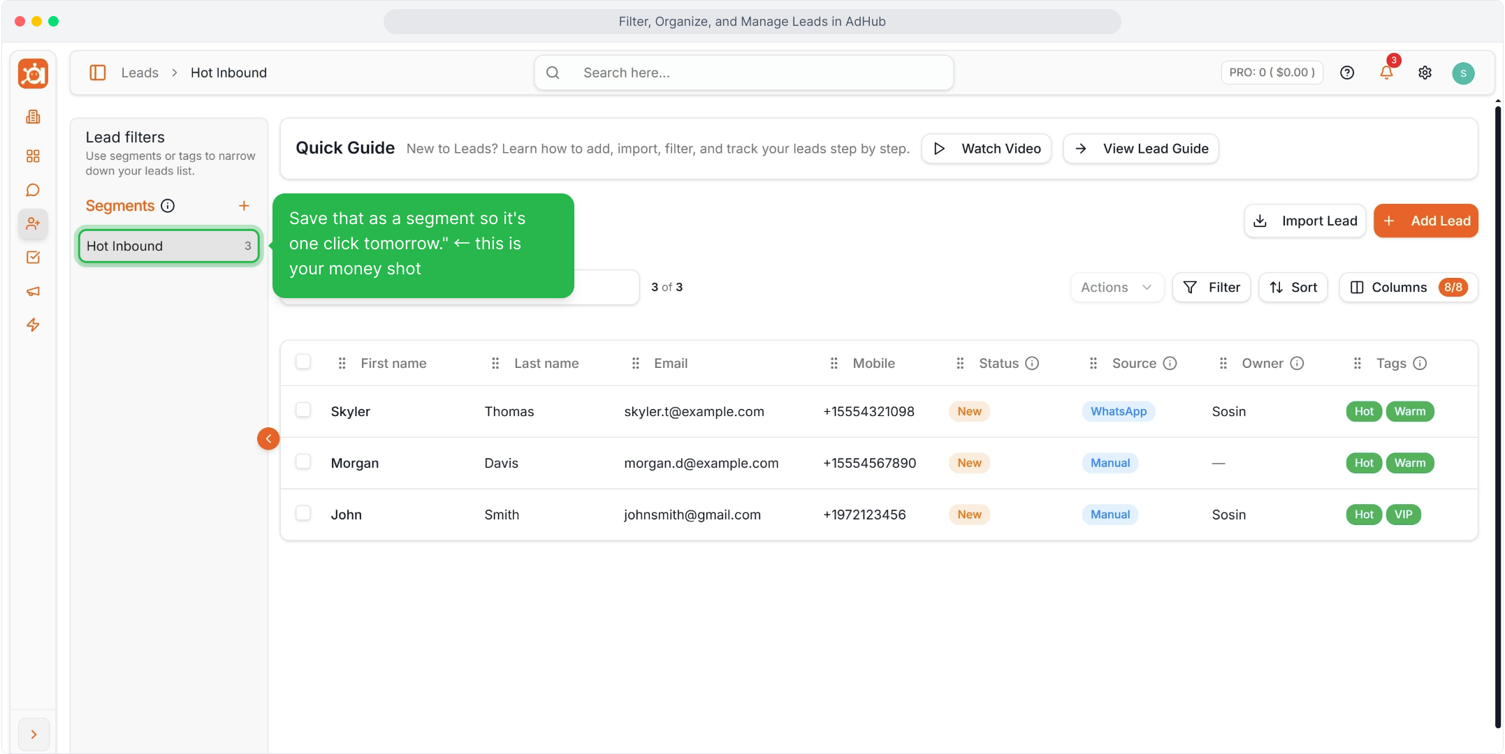This screenshot has width=1505, height=754.
Task: Open the leads (person plus) sidebar icon
Action: point(33,223)
